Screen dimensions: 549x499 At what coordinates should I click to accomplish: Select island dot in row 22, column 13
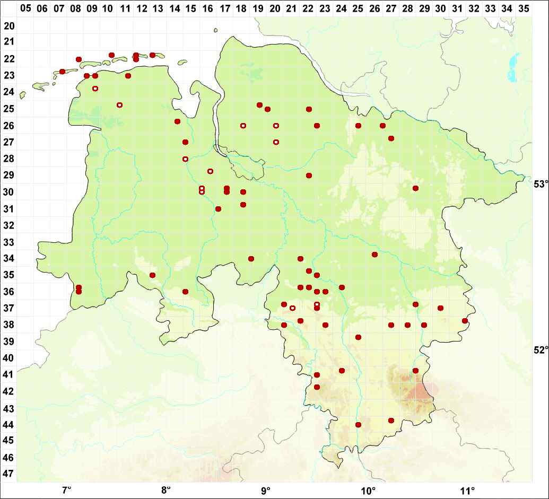152,55
